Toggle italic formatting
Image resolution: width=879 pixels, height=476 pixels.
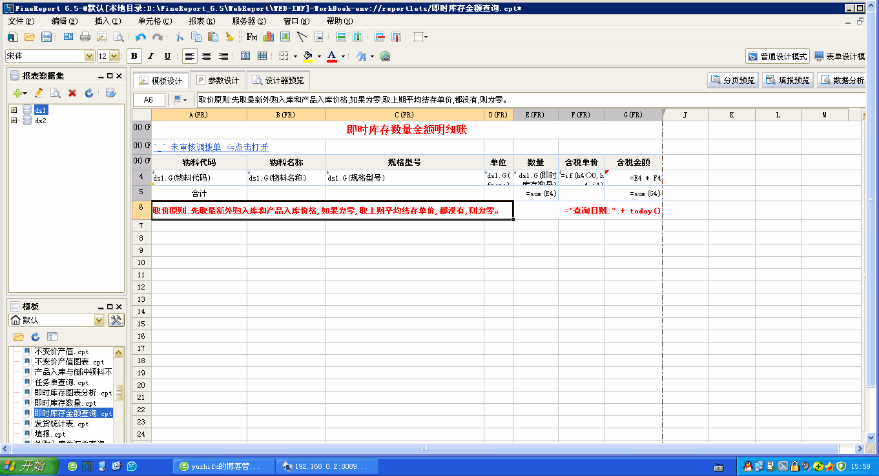click(x=151, y=56)
